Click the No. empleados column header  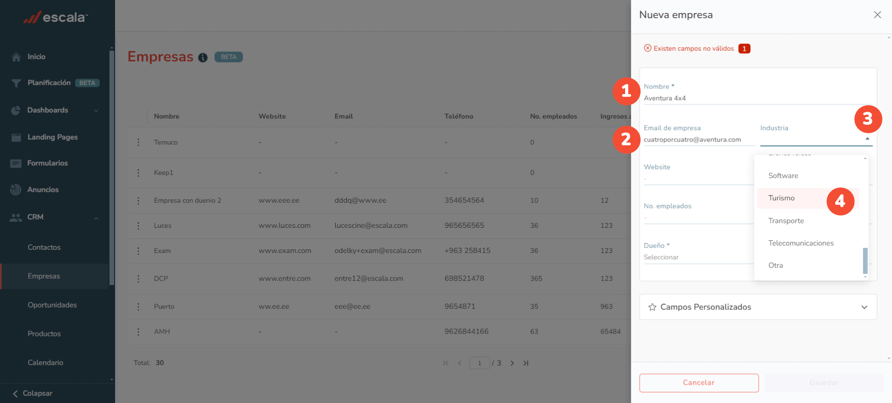(x=553, y=116)
